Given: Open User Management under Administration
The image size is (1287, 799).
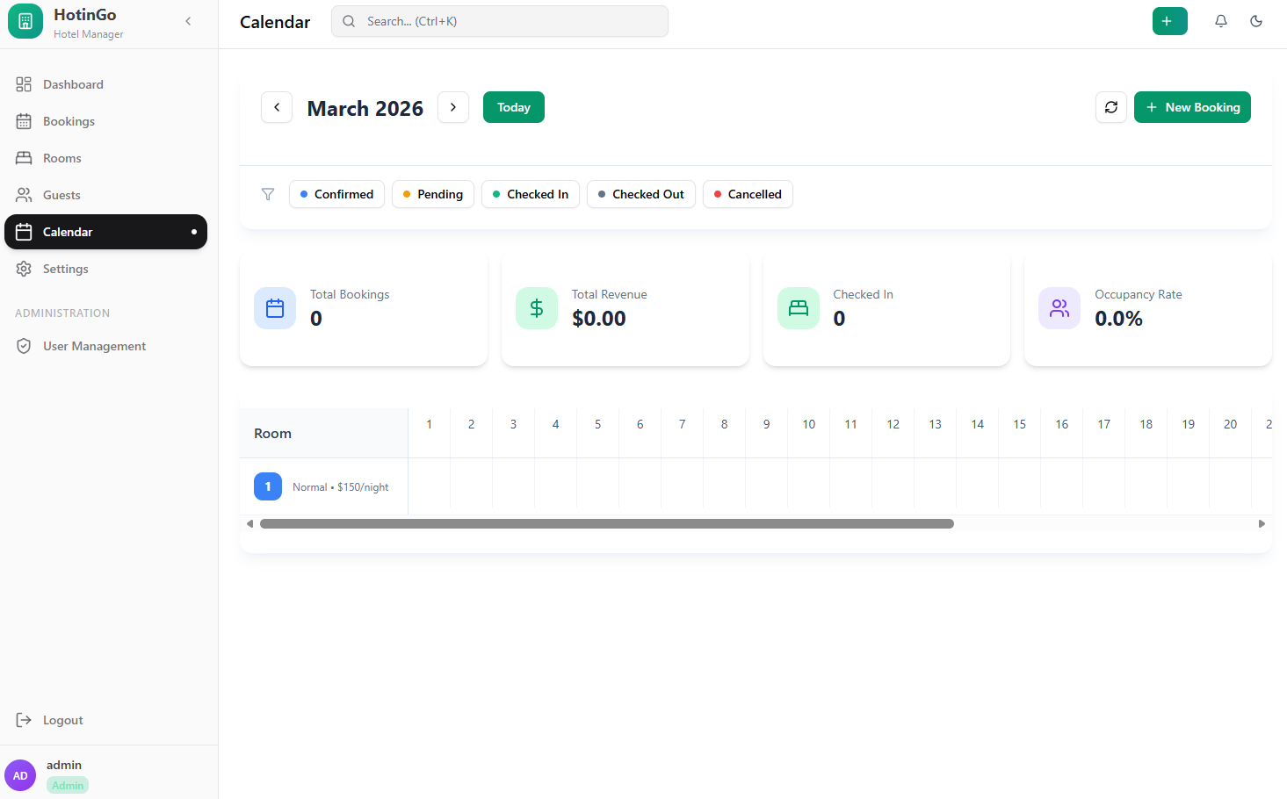Looking at the screenshot, I should click(94, 345).
